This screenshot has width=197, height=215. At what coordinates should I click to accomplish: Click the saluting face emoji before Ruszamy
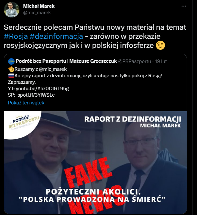coord(11,69)
